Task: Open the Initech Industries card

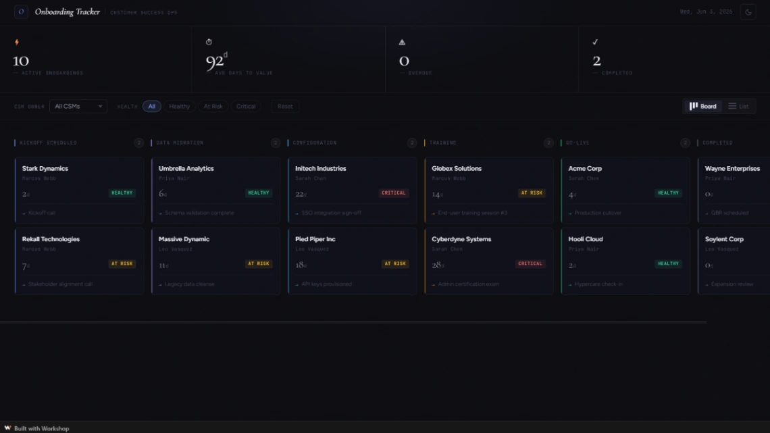Action: point(352,190)
